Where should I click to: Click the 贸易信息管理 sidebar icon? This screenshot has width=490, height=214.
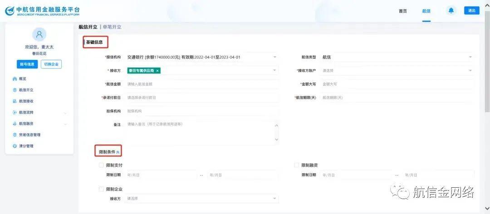(x=15, y=135)
